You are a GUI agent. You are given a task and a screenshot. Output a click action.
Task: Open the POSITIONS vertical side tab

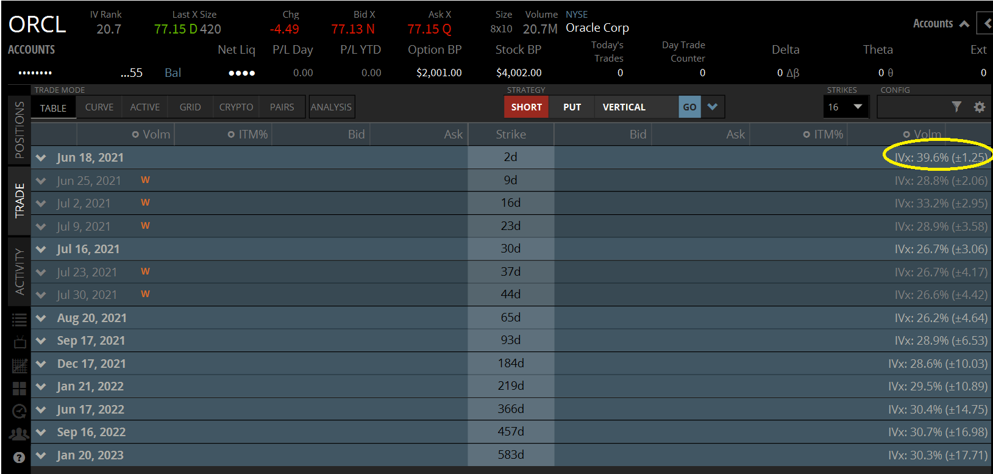click(20, 129)
